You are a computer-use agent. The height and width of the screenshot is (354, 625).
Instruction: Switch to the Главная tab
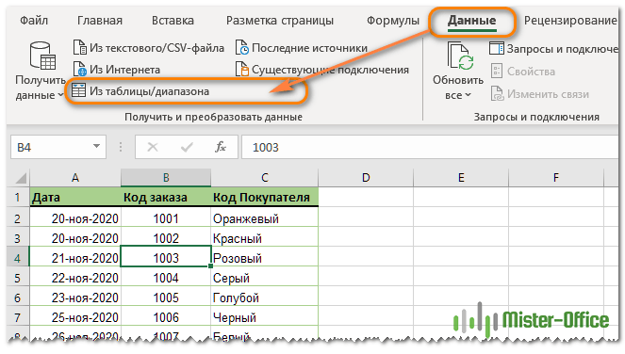(100, 21)
